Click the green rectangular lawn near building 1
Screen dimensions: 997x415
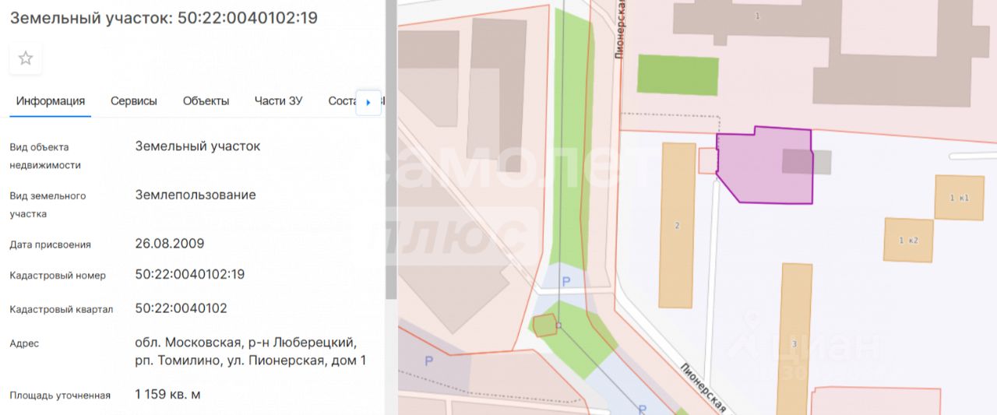point(678,75)
